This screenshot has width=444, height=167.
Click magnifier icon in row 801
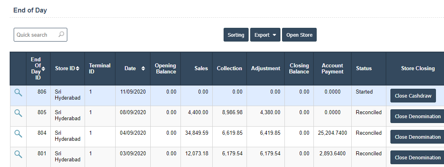[x=18, y=154]
